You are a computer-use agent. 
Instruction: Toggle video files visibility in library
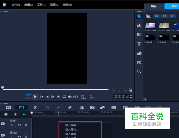(157, 16)
